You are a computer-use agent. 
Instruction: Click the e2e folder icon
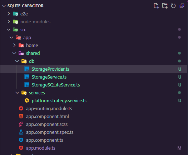15,14
